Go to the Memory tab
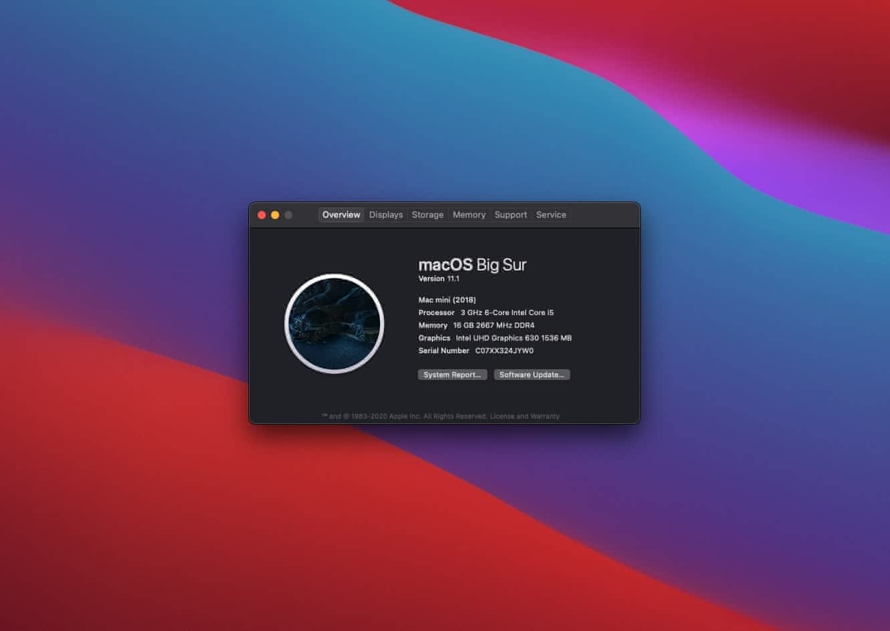The height and width of the screenshot is (631, 890). [x=469, y=215]
